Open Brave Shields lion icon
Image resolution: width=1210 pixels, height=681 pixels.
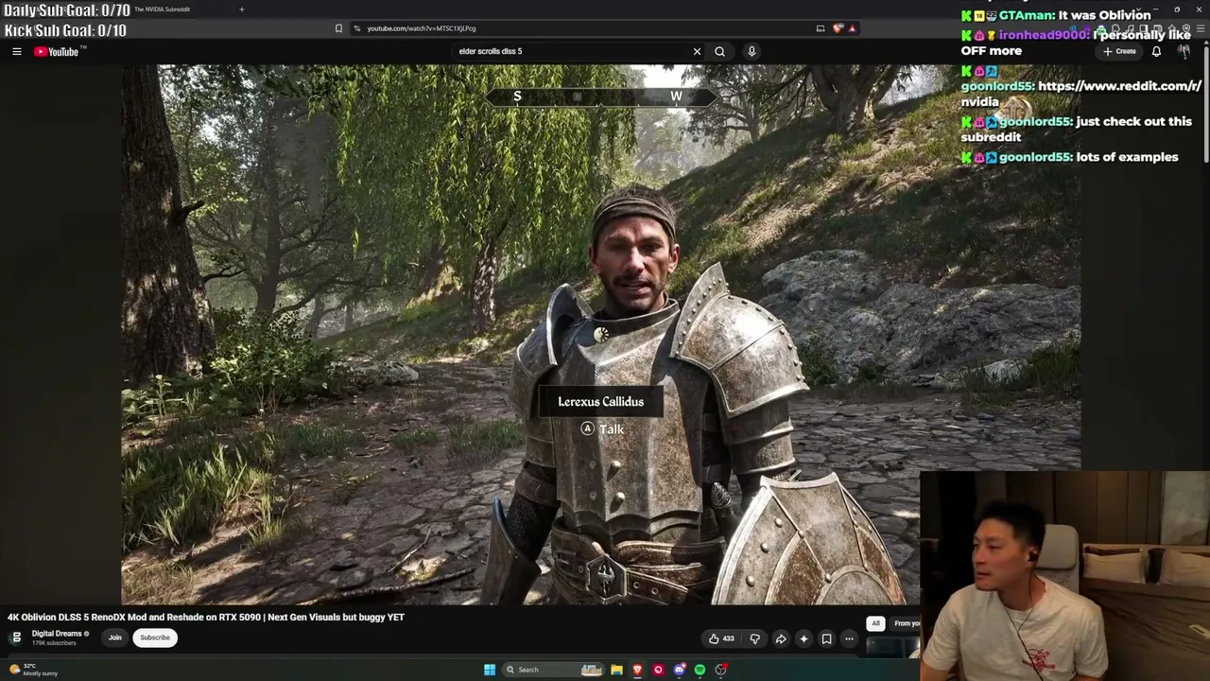pos(838,28)
